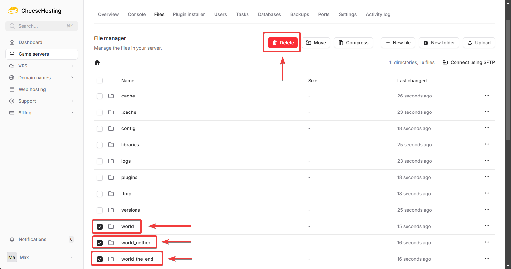Switch to the Console tab
511x269 pixels.
tap(136, 14)
